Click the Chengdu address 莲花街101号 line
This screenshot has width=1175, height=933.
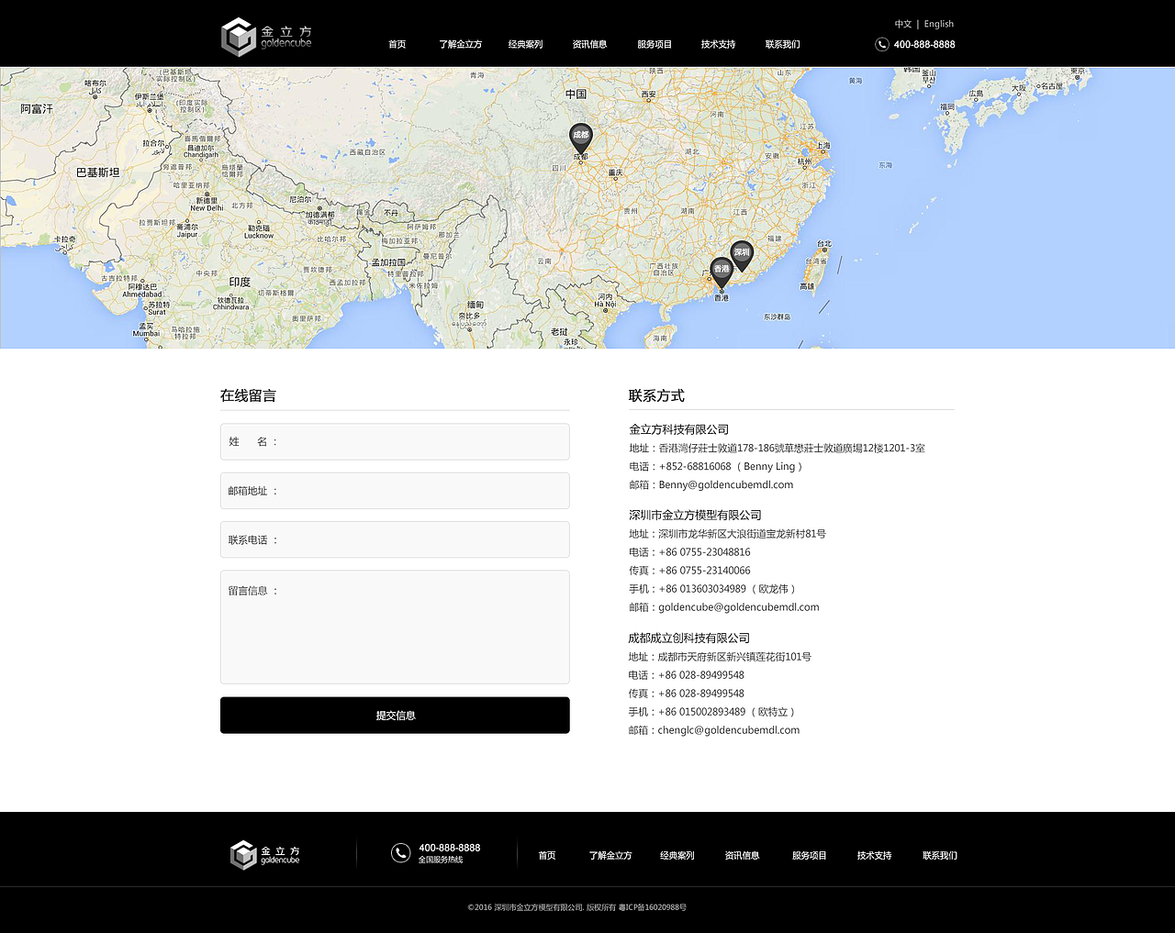[720, 657]
